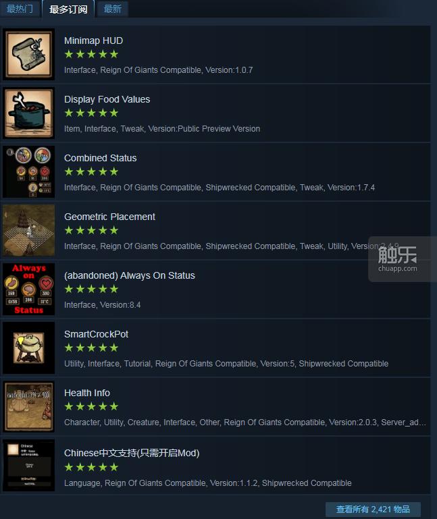The image size is (437, 519).
Task: Click the star rating under Health Info
Action: click(91, 406)
